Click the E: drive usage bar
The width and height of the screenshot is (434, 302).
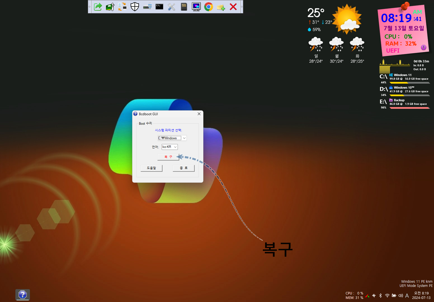(x=410, y=108)
